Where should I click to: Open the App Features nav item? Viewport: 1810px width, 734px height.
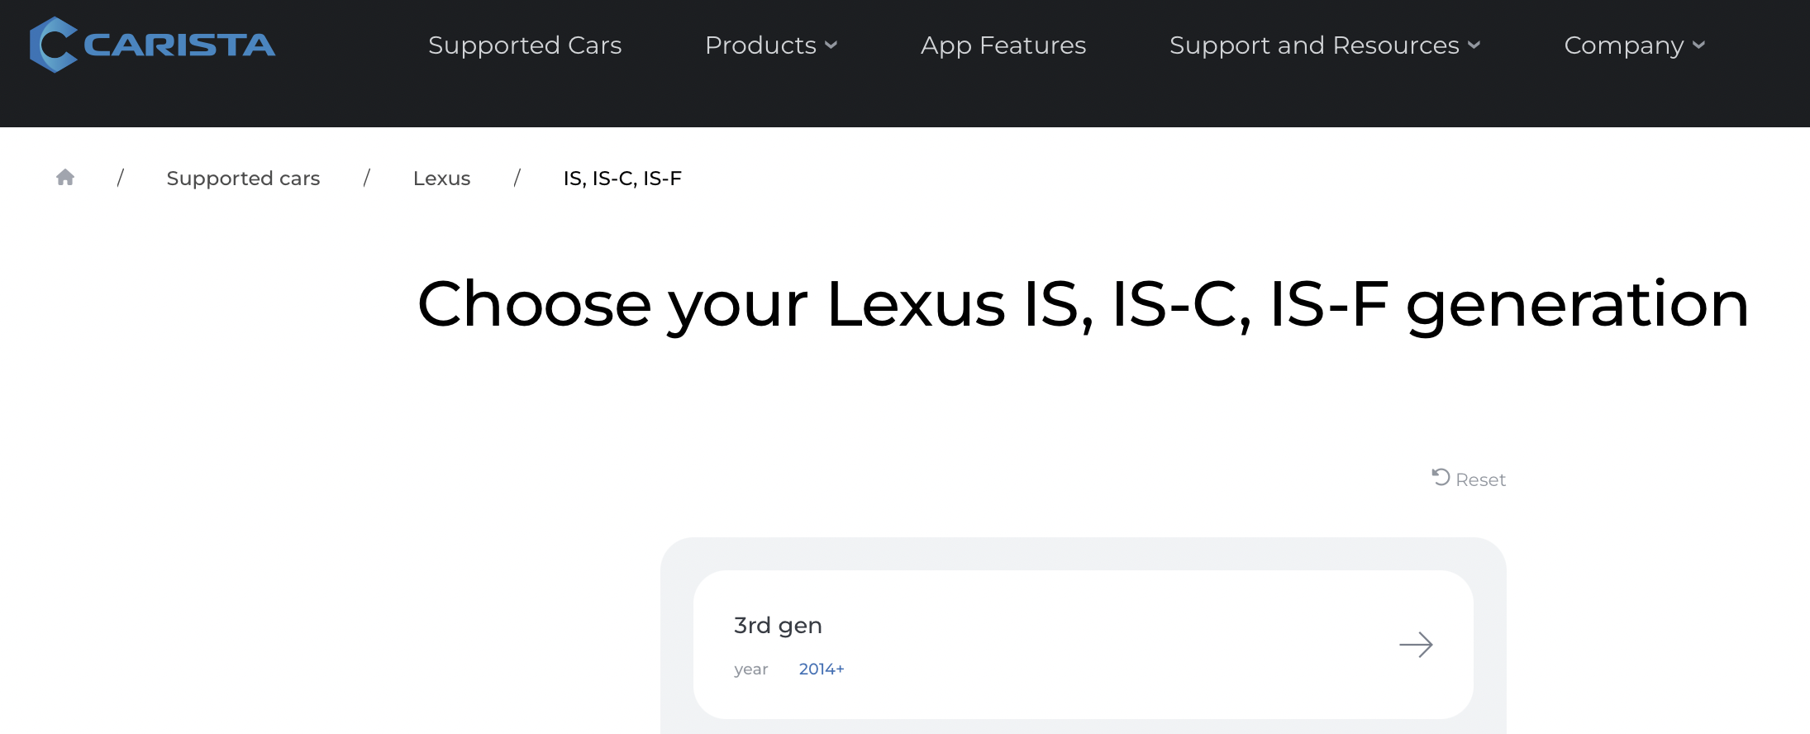[1003, 45]
